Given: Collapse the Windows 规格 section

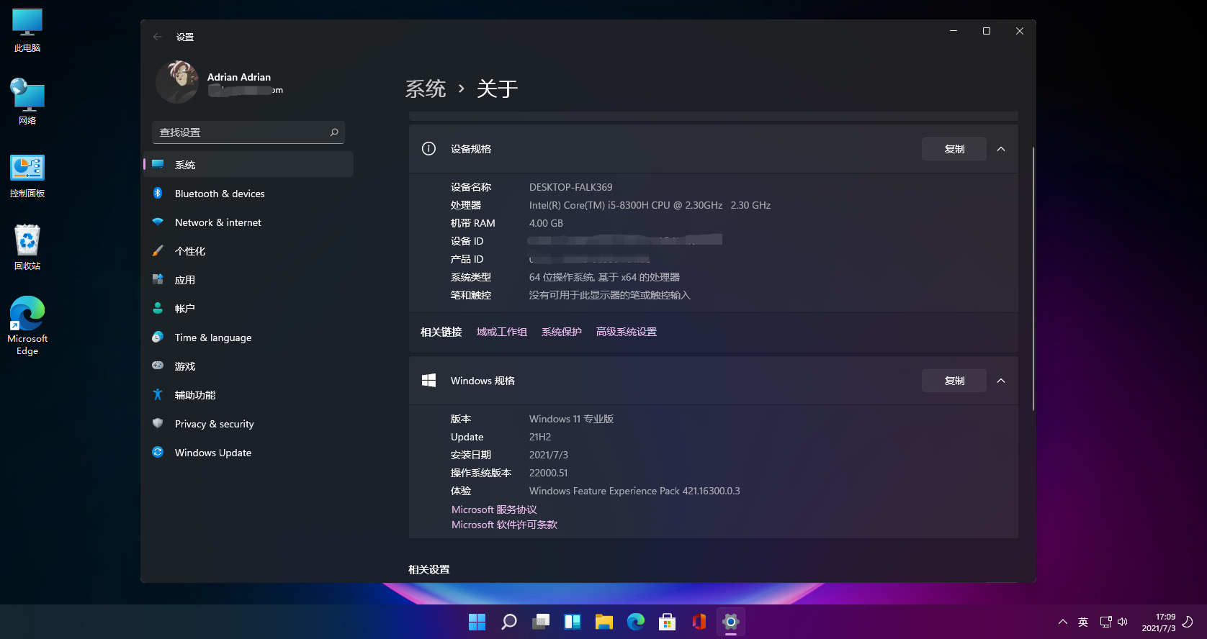Looking at the screenshot, I should [x=1001, y=381].
